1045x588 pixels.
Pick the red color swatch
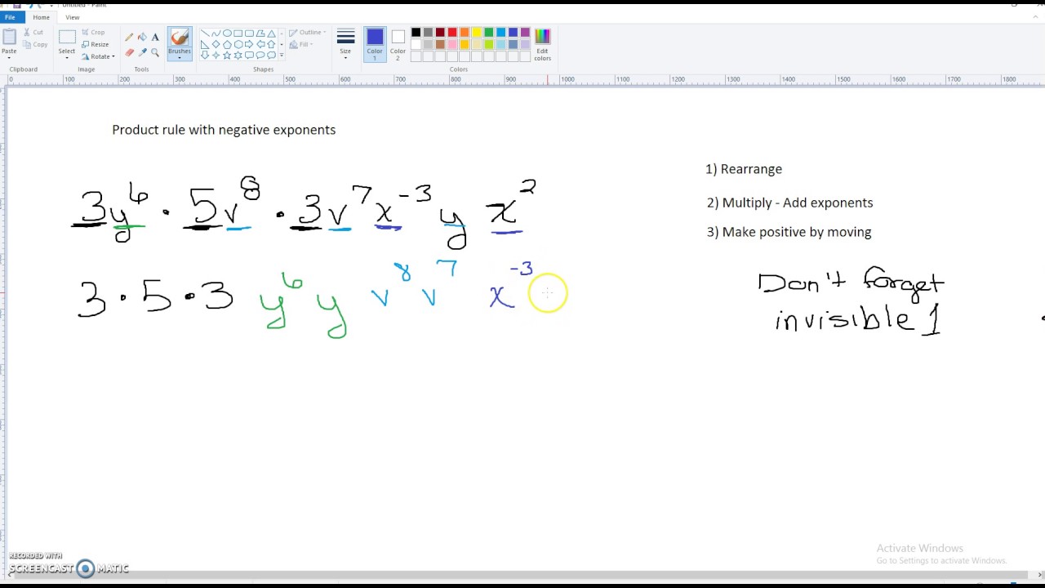pos(452,33)
